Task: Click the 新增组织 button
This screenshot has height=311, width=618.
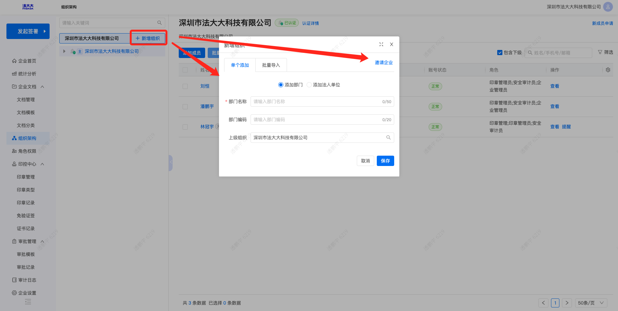Action: tap(148, 38)
